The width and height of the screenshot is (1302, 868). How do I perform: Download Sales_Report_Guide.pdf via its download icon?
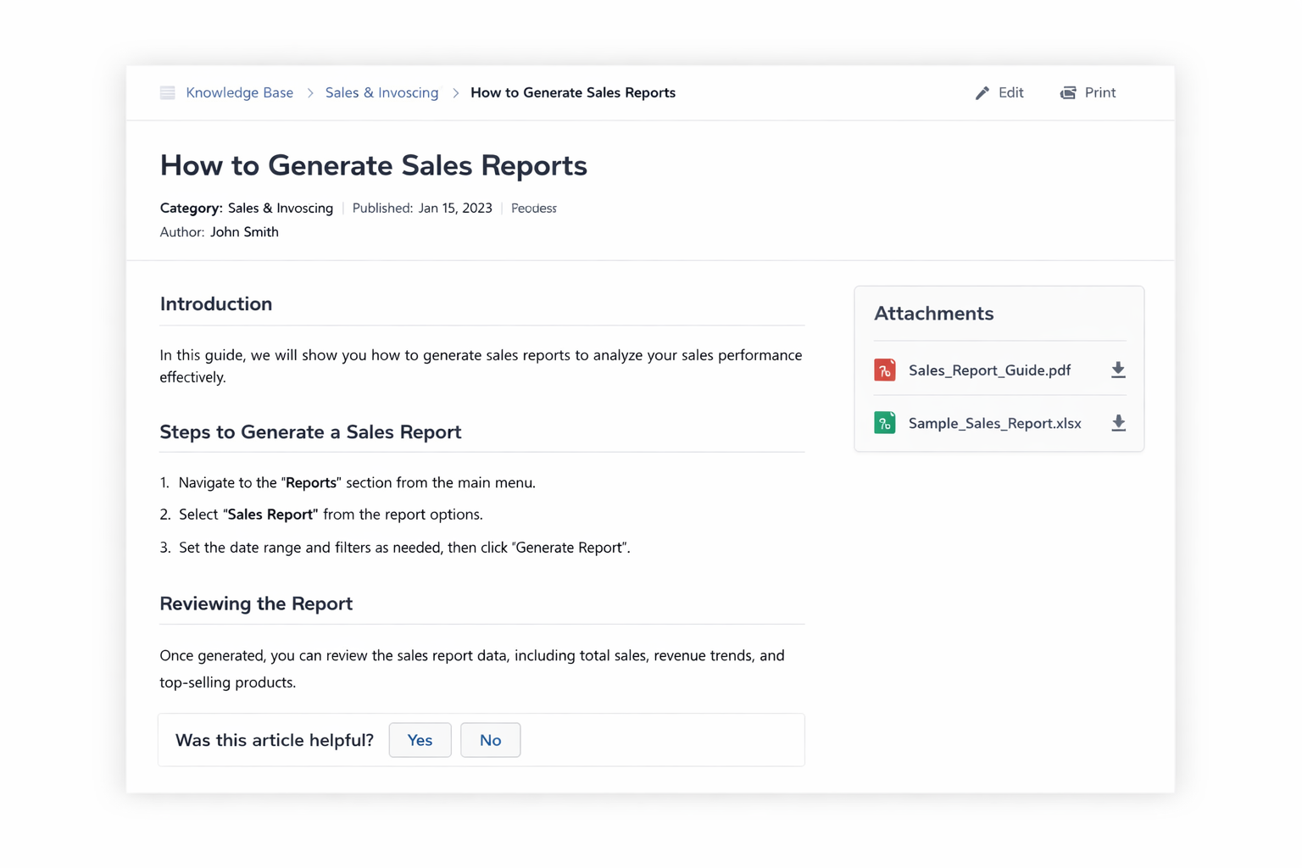pyautogui.click(x=1118, y=370)
